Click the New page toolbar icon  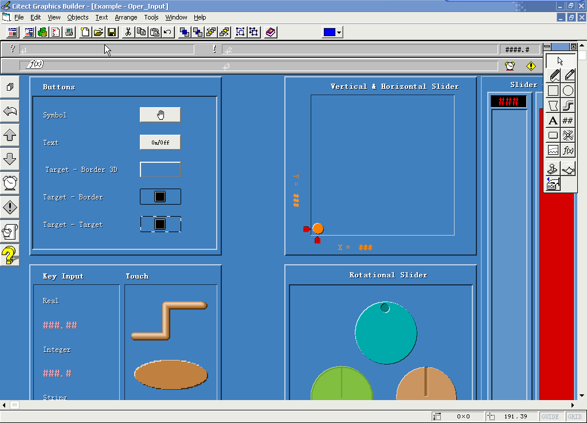(85, 32)
